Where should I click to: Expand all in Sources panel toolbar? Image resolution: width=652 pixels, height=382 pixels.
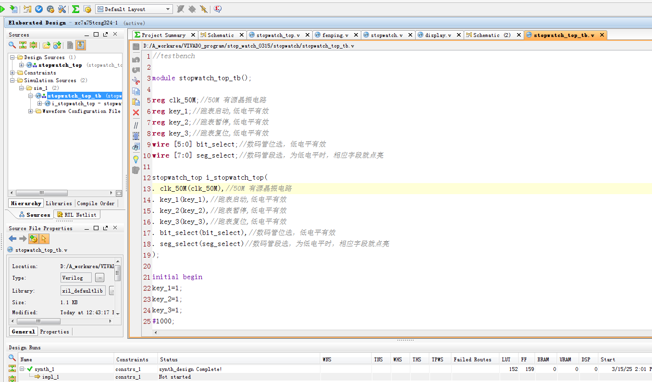point(33,45)
